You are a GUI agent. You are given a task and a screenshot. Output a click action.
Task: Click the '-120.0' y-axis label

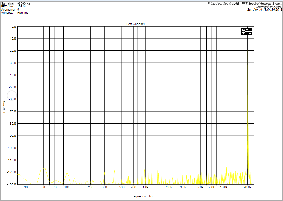[12, 172]
